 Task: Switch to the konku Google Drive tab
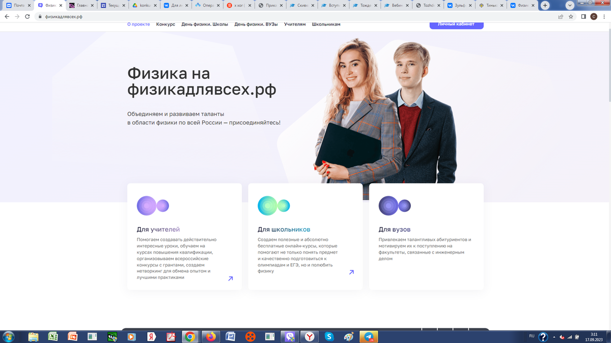pos(145,6)
